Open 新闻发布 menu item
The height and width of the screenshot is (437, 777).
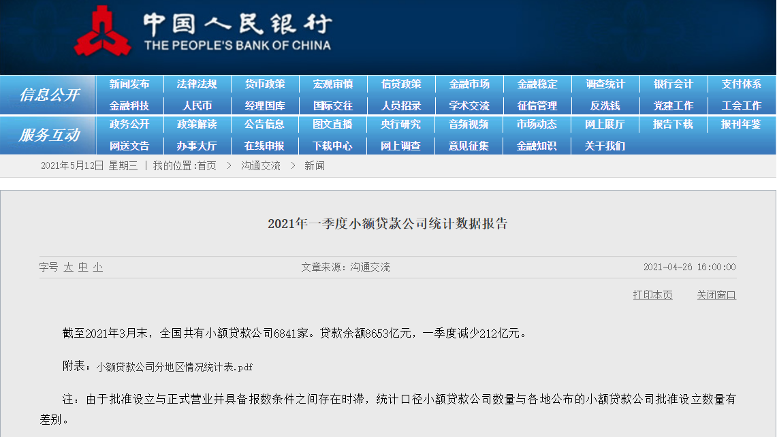click(129, 84)
